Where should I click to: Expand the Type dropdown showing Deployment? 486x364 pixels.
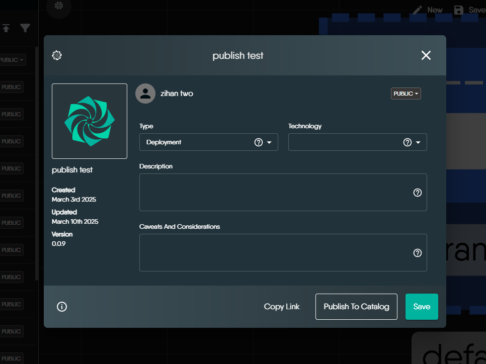[x=269, y=142]
